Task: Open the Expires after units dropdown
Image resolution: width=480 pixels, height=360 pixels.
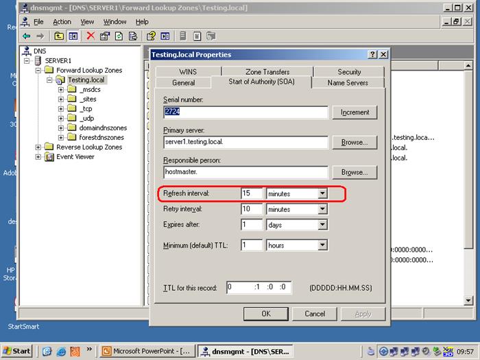Action: (322, 225)
